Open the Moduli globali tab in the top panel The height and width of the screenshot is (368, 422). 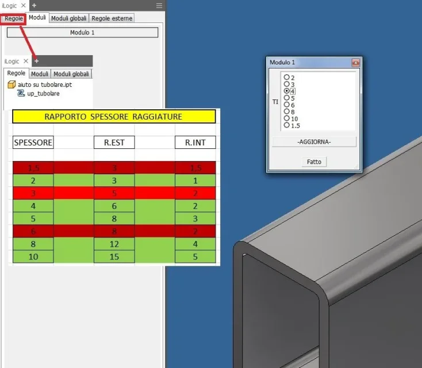pos(68,18)
